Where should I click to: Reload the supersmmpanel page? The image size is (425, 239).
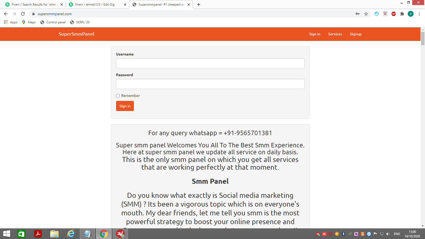pyautogui.click(x=23, y=14)
